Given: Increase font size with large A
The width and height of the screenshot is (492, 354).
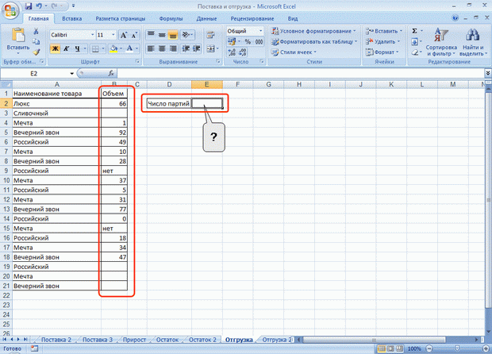Looking at the screenshot, I should point(124,35).
